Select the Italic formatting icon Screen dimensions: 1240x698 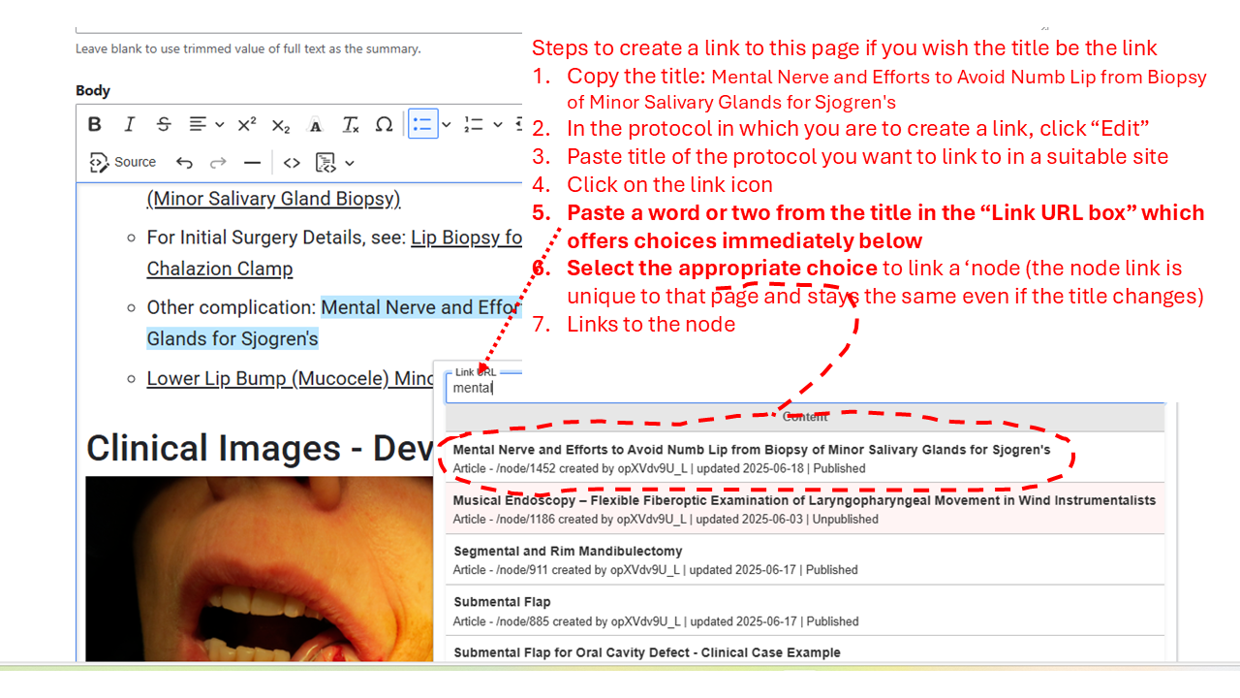(x=129, y=124)
